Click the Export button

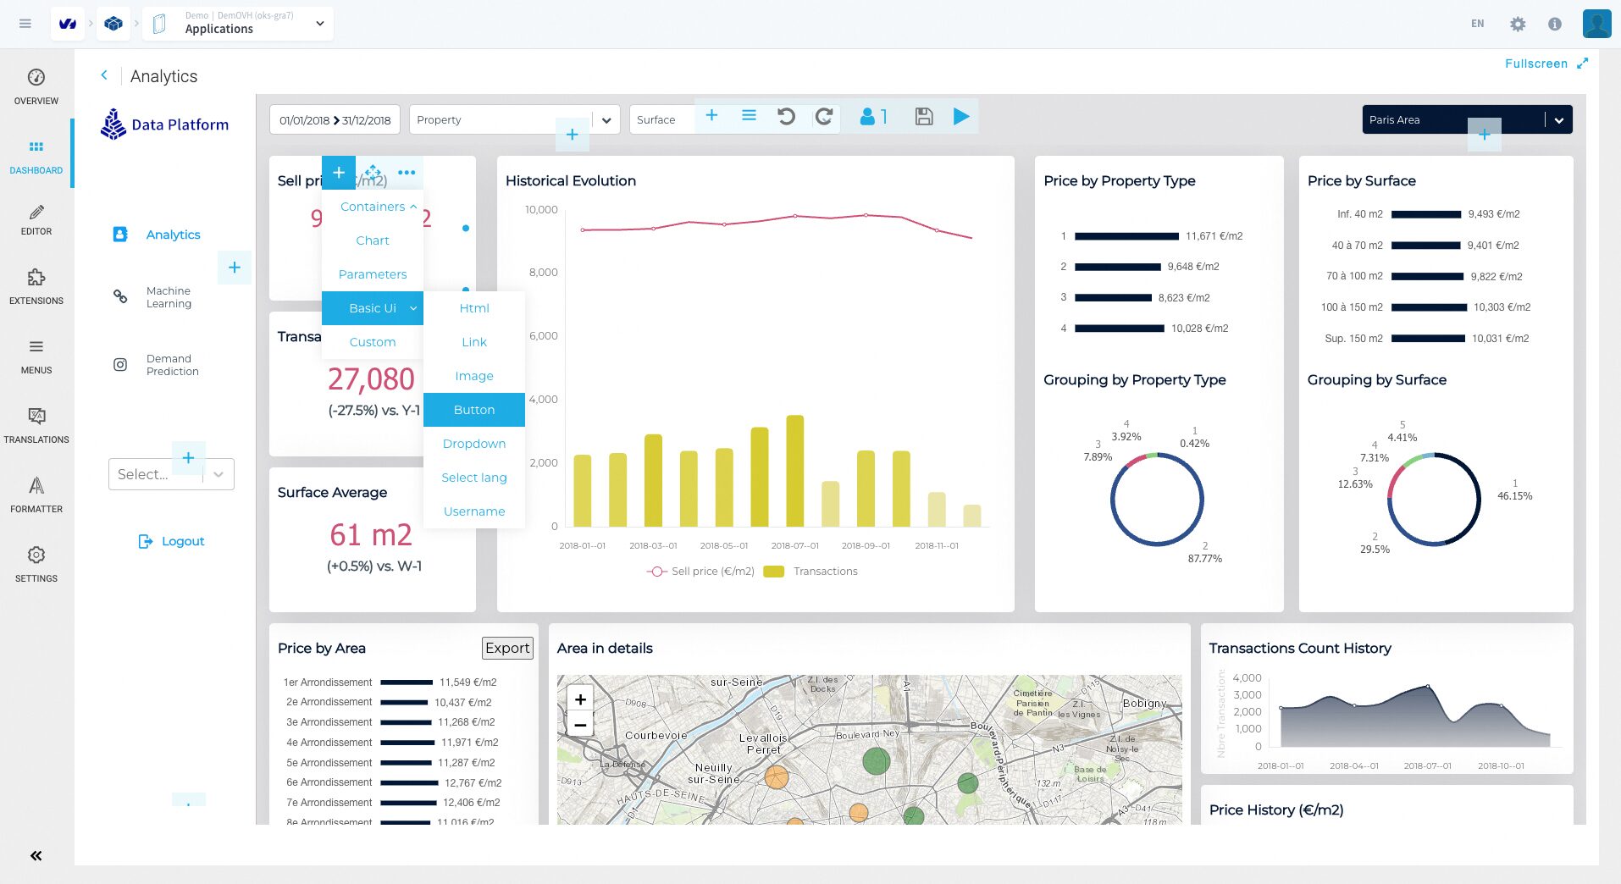coord(507,648)
